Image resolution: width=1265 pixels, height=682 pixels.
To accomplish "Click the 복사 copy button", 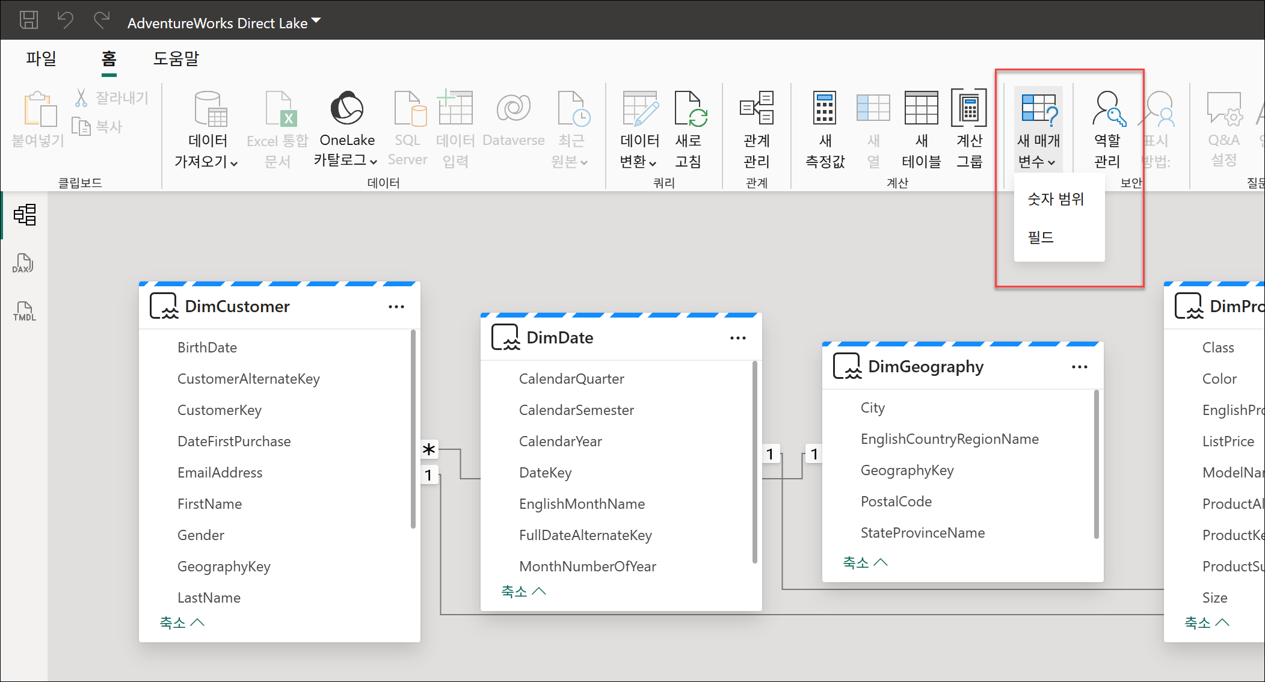I will click(98, 126).
